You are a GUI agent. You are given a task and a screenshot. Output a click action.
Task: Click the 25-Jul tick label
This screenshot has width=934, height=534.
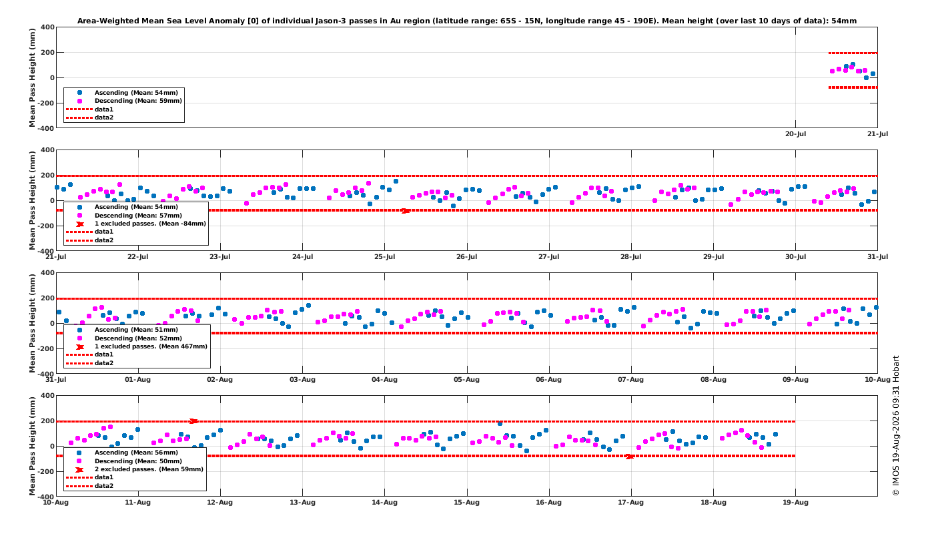click(x=384, y=257)
